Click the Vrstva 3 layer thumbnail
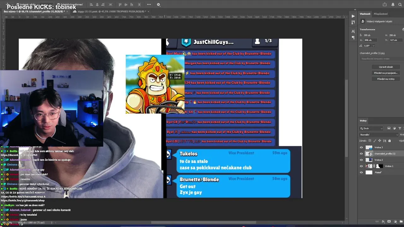Viewport: 404px width, 227px height. point(369,147)
